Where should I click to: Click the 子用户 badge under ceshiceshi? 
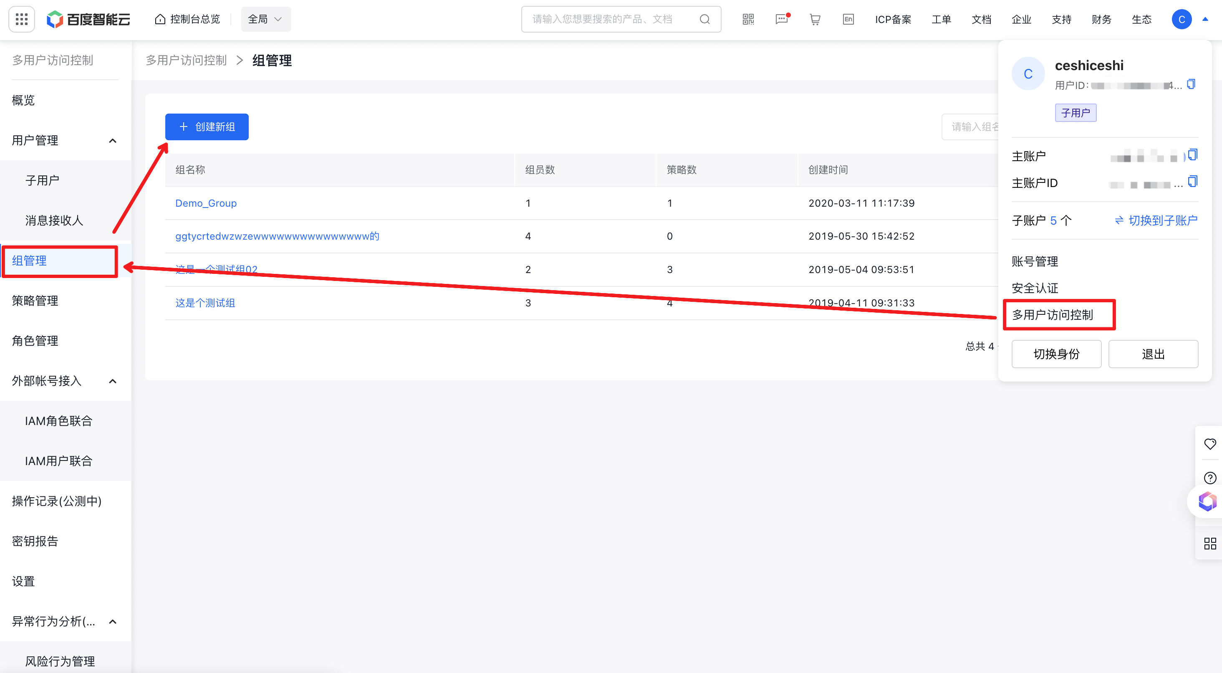[1076, 112]
